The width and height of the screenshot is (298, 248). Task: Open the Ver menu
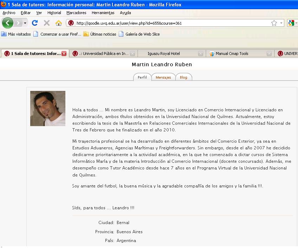point(39,13)
